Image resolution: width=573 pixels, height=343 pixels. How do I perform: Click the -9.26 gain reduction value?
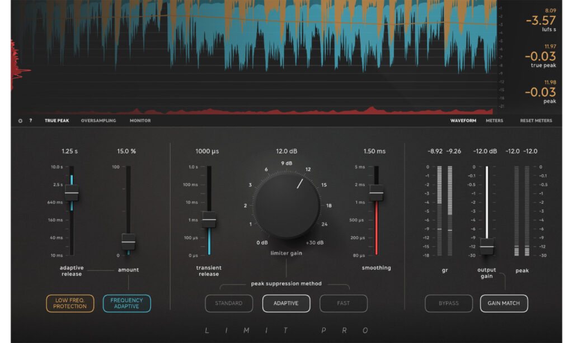coord(454,151)
